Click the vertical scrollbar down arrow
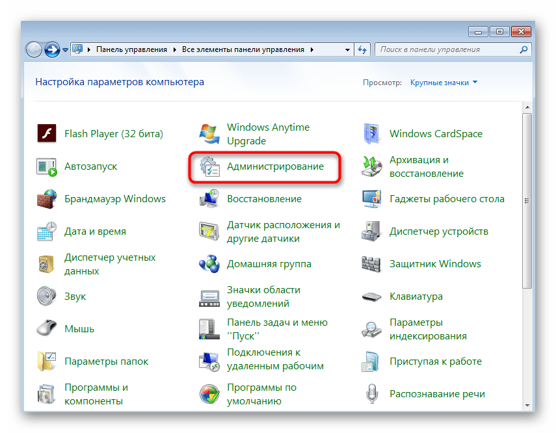Screen dimensions: 556x433 pos(528,405)
